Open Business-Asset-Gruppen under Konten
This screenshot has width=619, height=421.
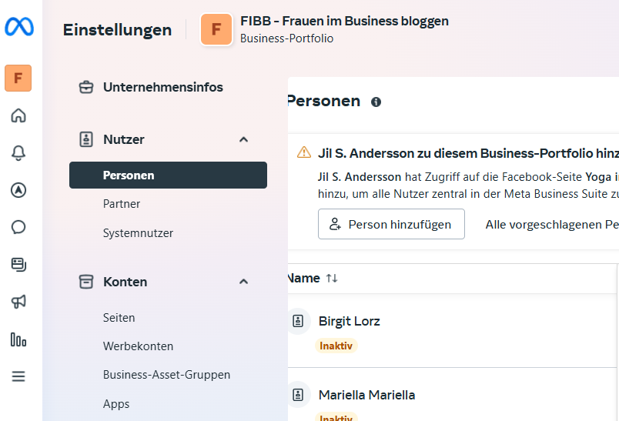pos(166,375)
